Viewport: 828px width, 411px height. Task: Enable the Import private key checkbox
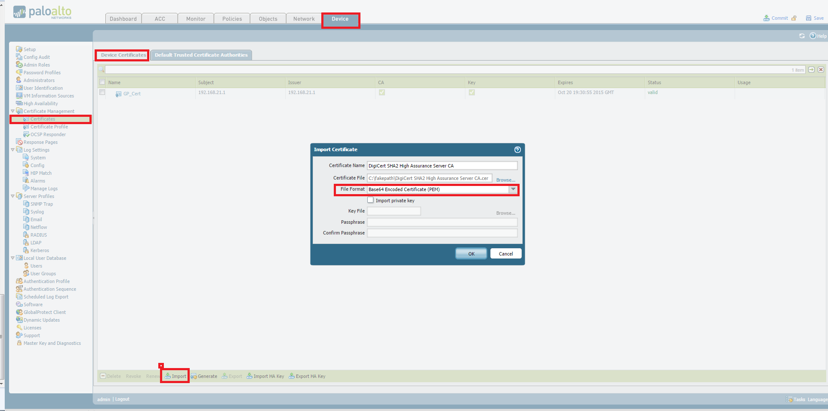coord(370,200)
